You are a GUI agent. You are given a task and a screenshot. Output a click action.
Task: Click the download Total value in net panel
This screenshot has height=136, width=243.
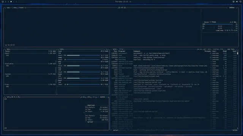(104, 111)
